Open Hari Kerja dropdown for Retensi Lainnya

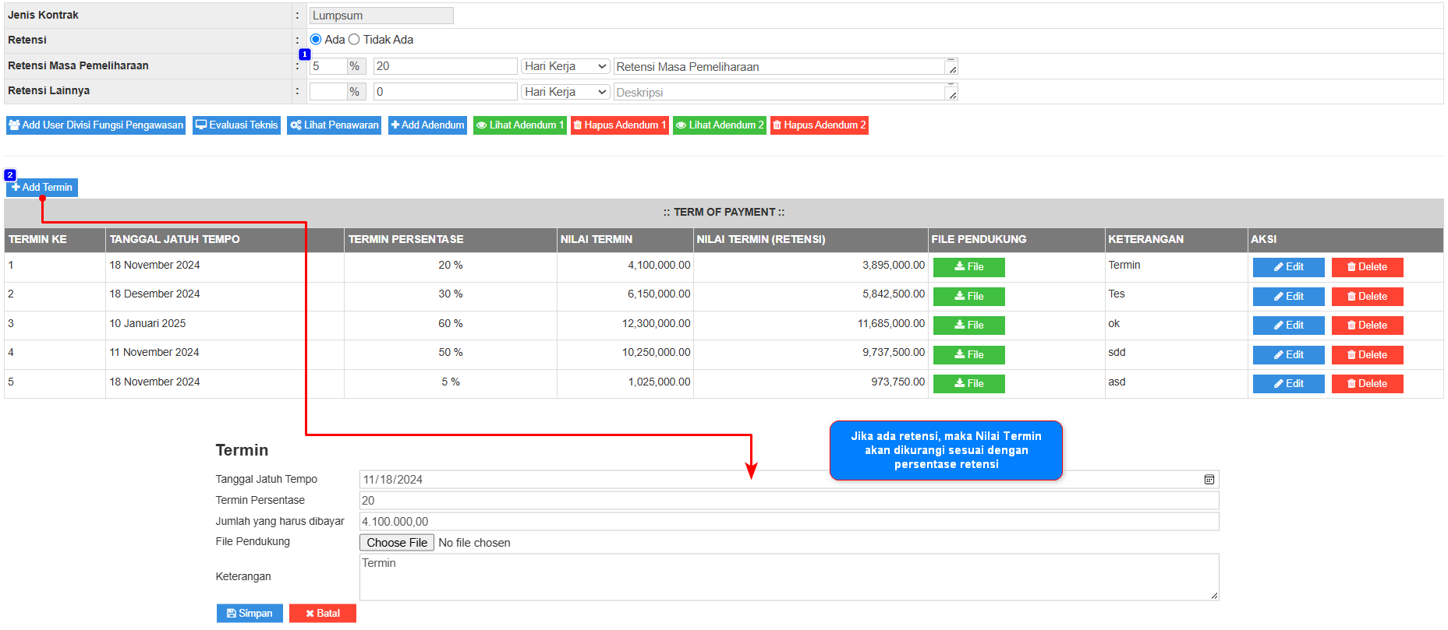click(x=565, y=92)
